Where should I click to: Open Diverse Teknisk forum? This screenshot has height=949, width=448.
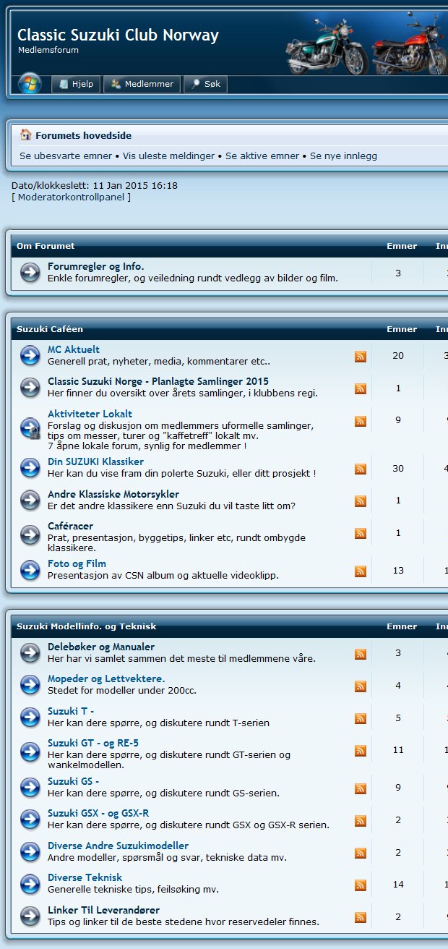[85, 877]
